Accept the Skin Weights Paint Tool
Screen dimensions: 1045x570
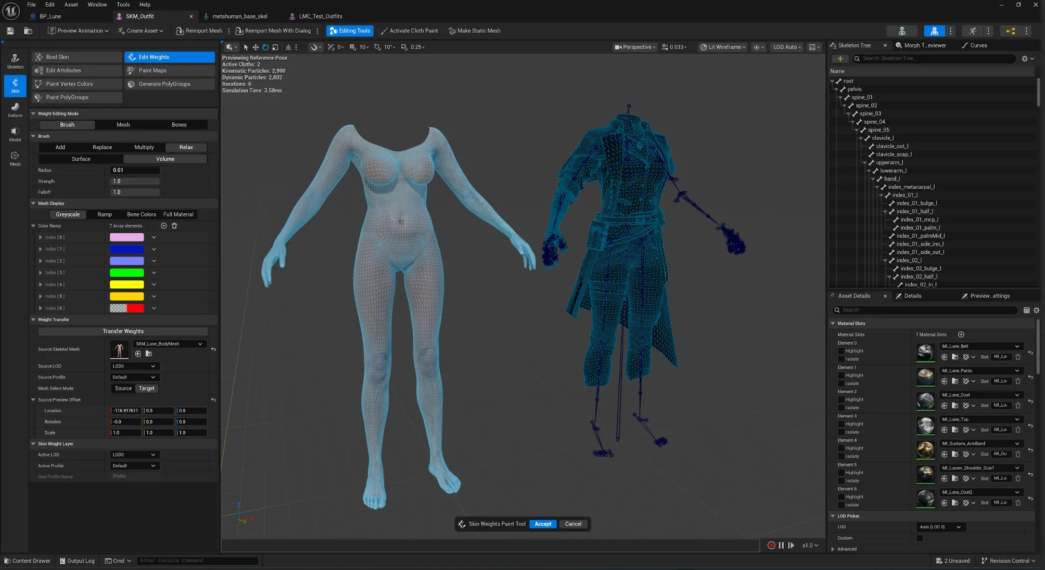(543, 524)
